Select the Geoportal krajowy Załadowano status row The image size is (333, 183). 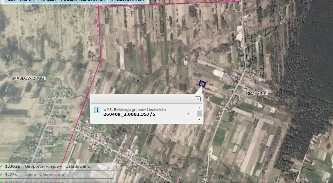point(57,166)
